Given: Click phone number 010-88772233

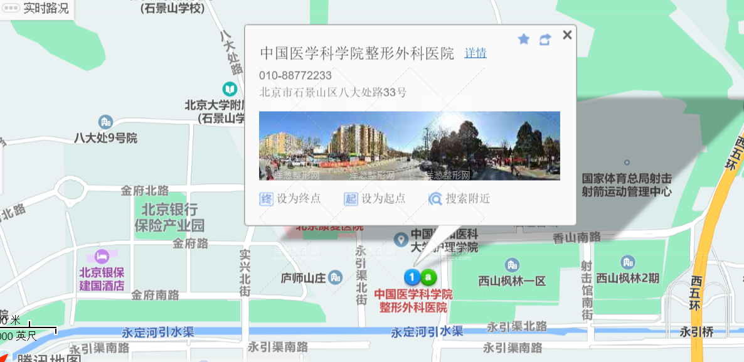Looking at the screenshot, I should click(295, 75).
